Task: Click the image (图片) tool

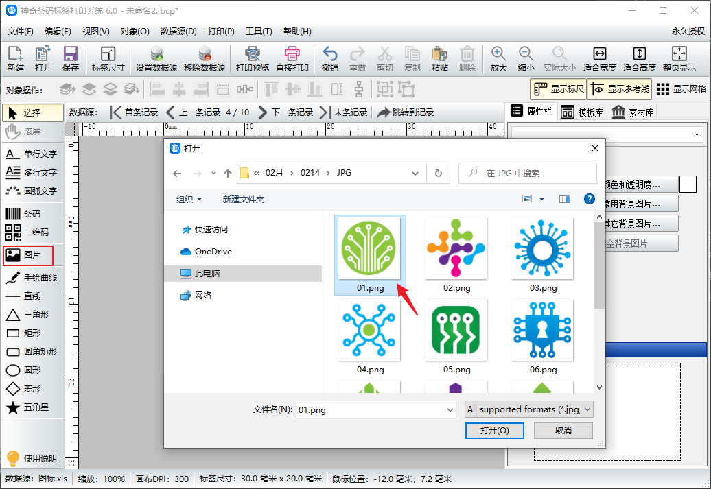Action: pos(33,255)
